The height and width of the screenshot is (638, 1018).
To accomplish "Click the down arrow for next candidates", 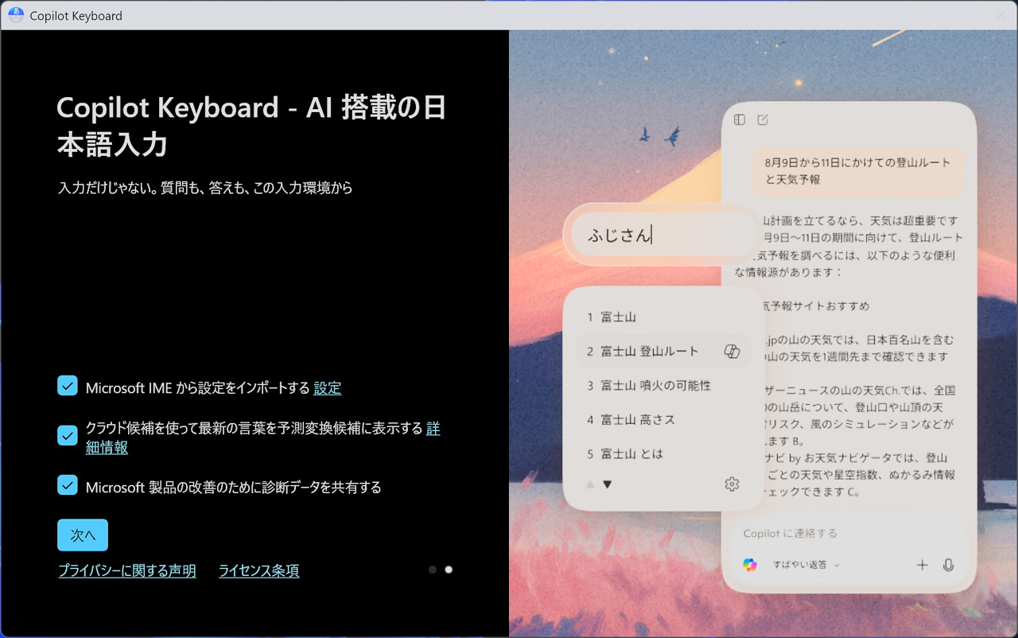I will click(608, 484).
